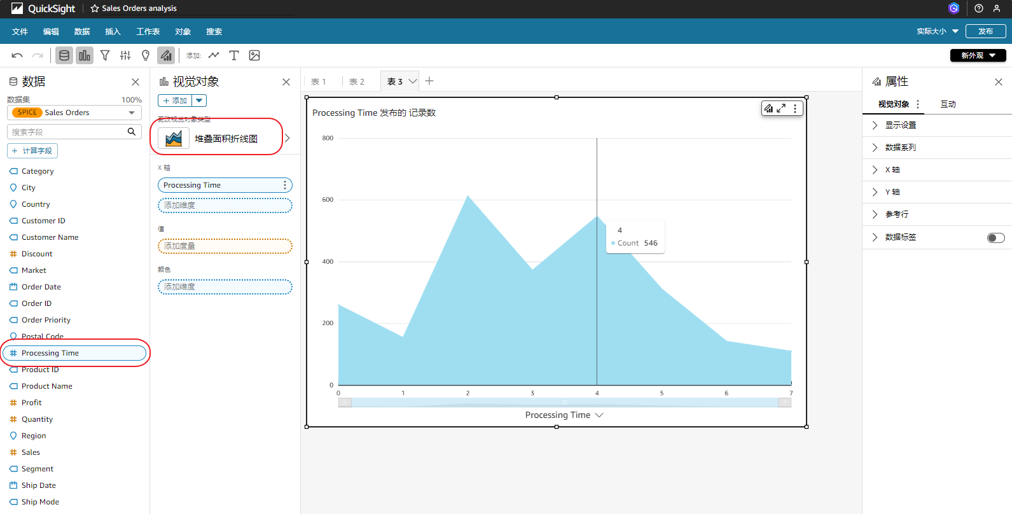Click the 搜索字段 field search box
Image resolution: width=1012 pixels, height=514 pixels.
pos(69,132)
